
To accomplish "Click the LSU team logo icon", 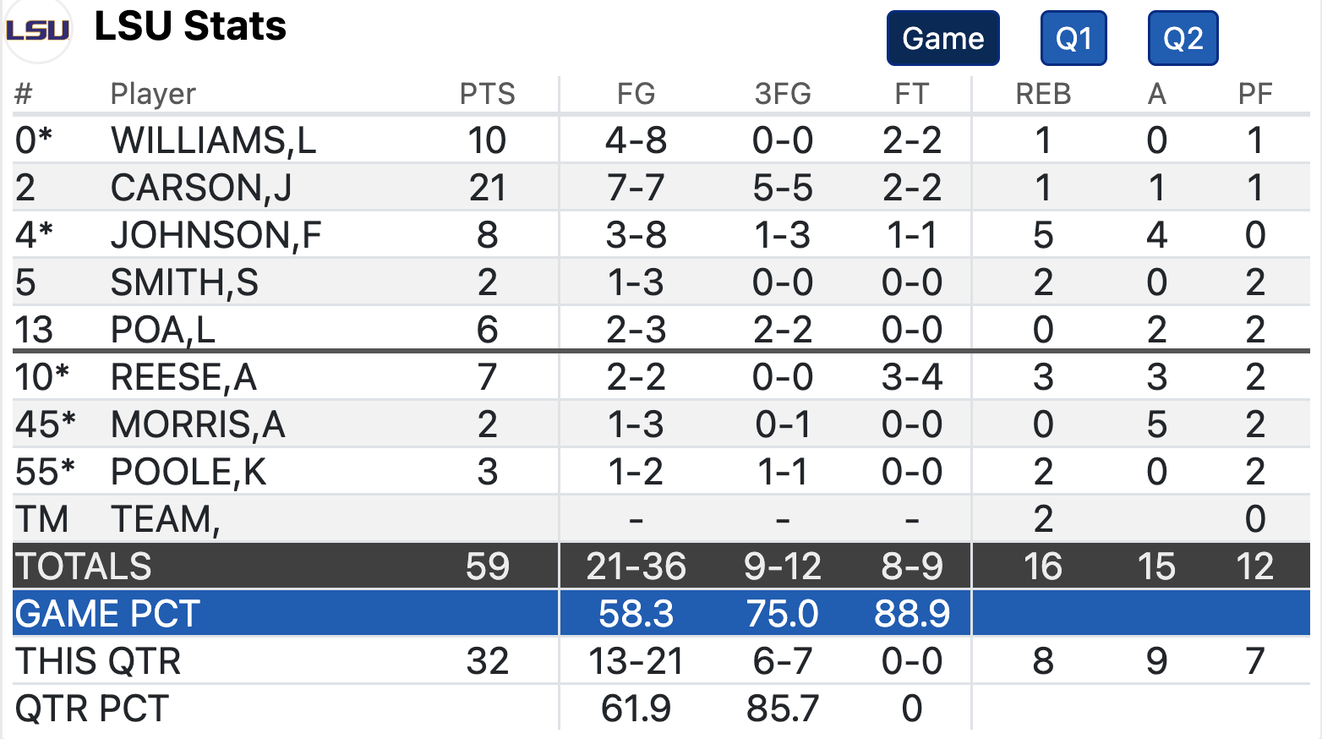I will pos(38,27).
